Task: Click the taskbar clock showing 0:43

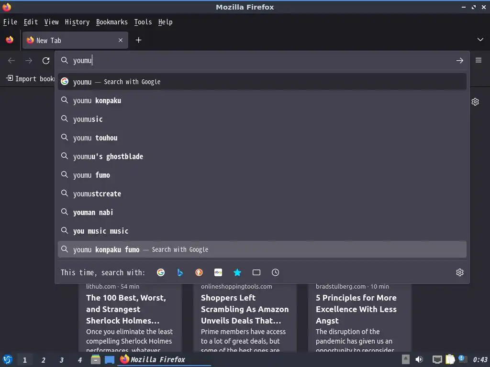Action: (480, 360)
